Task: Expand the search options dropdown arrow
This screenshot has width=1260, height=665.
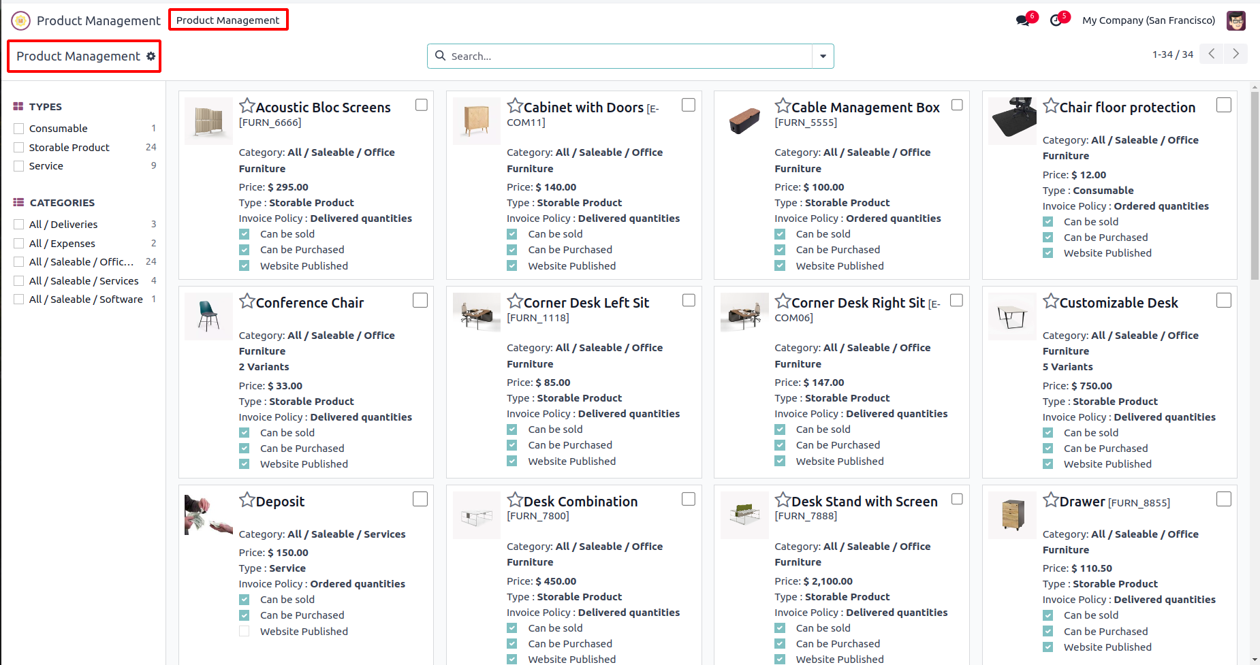Action: 823,56
